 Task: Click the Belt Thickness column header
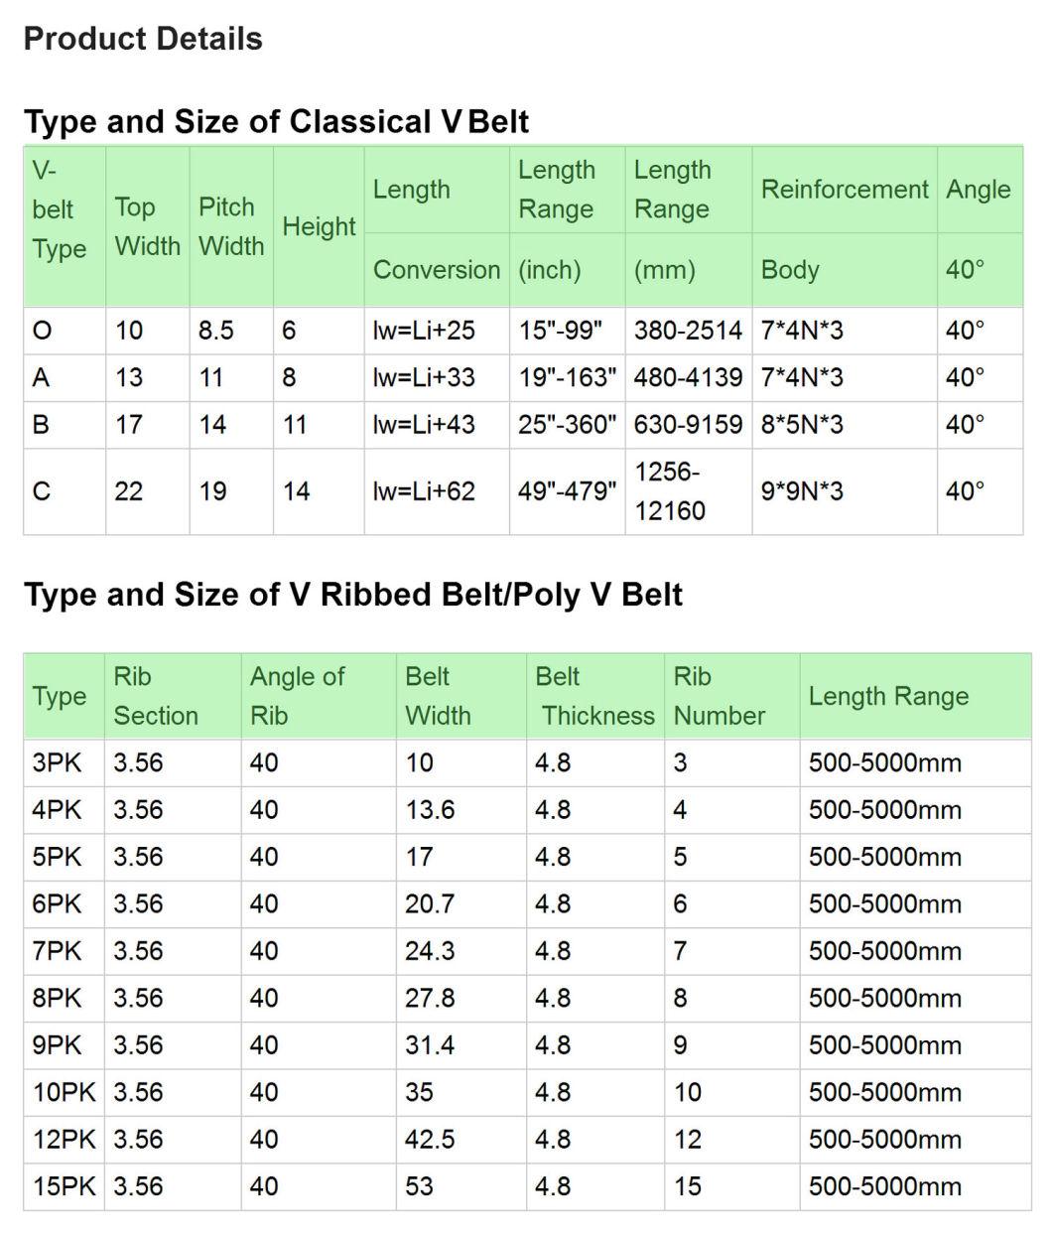click(595, 696)
